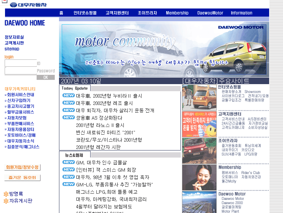
Task: Click the DAEWOO HOME heading
Action: [x=25, y=23]
